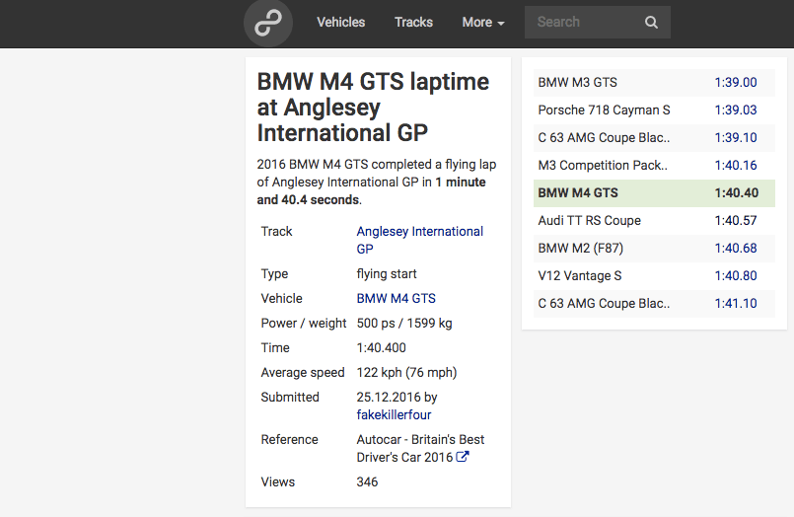Image resolution: width=794 pixels, height=517 pixels.
Task: Go to the Tracks page
Action: click(x=413, y=23)
